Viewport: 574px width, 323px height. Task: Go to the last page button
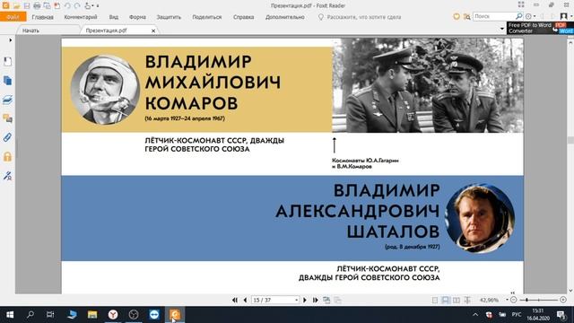[315, 300]
